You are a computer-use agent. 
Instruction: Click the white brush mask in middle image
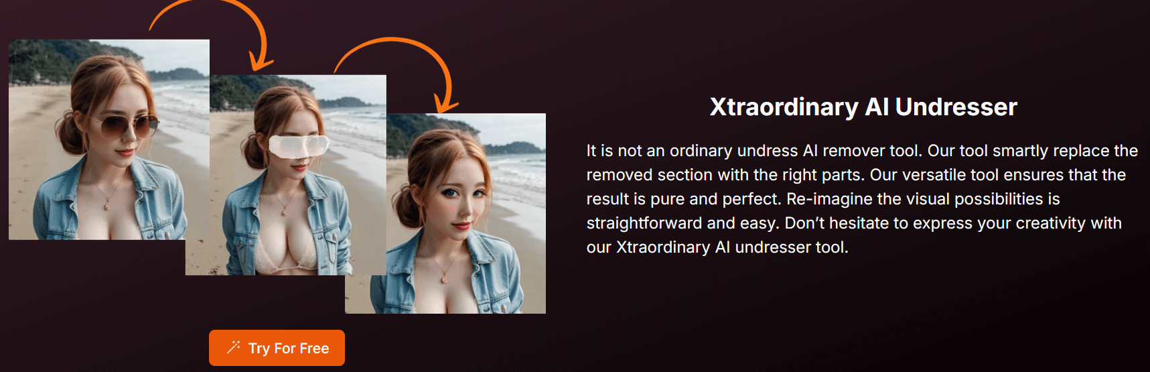point(299,146)
